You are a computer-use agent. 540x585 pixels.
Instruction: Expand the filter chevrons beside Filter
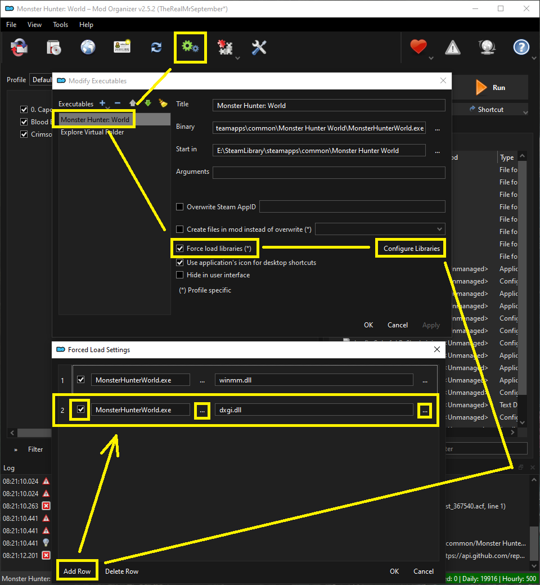[x=16, y=450]
